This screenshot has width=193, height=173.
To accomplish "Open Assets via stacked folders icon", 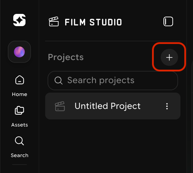I will 19,110.
